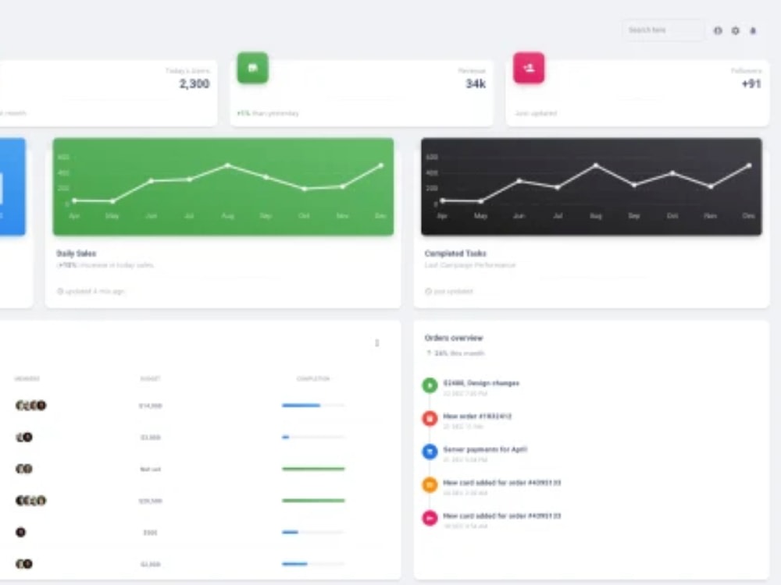The image size is (781, 585).
Task: Click the $2,000 row completion progress bar
Action: click(x=313, y=564)
